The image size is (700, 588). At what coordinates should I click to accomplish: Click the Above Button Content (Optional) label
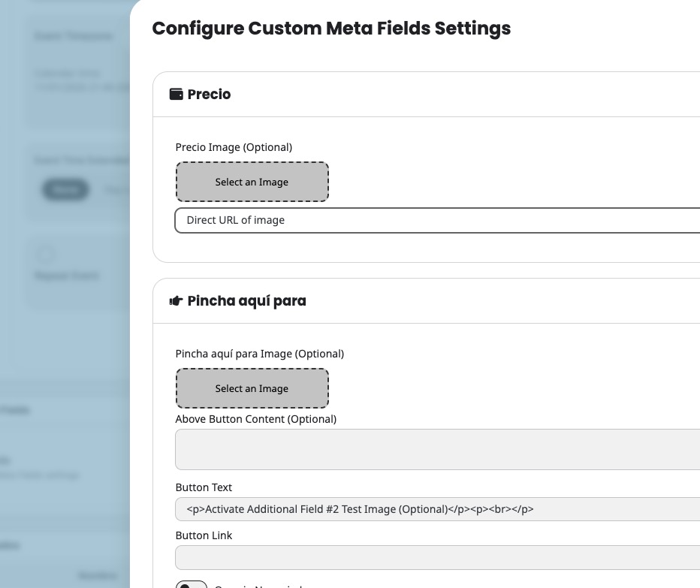pos(255,419)
